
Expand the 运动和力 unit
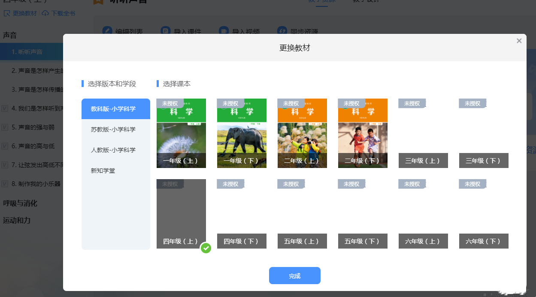point(17,220)
